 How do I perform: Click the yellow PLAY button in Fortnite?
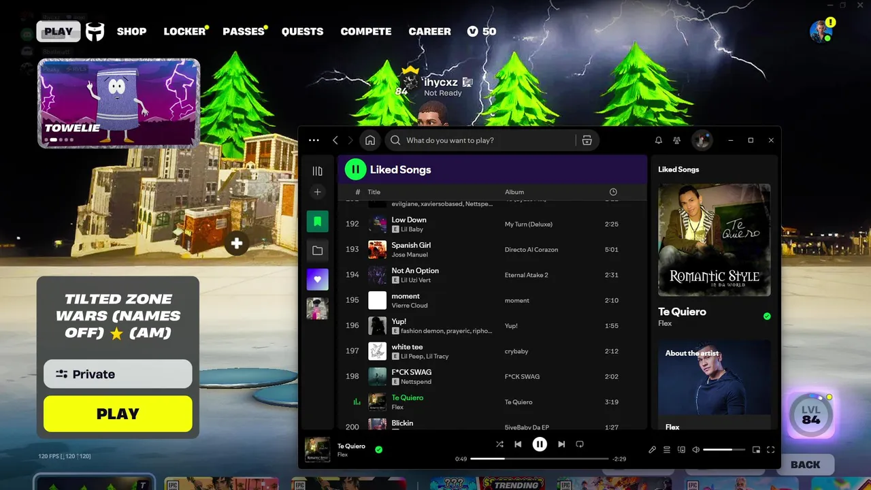(118, 414)
